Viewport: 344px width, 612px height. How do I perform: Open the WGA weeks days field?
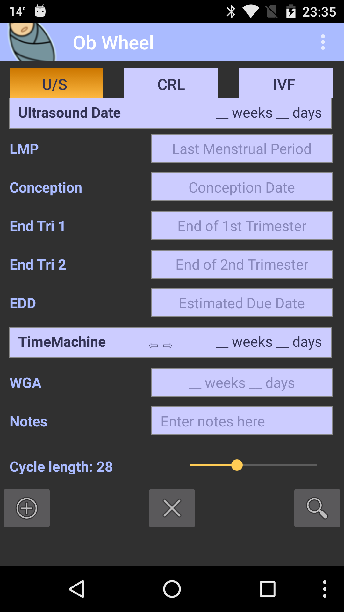point(241,382)
